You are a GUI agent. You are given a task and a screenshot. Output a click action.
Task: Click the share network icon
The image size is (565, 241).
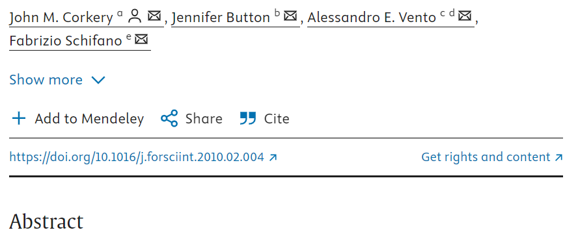169,118
